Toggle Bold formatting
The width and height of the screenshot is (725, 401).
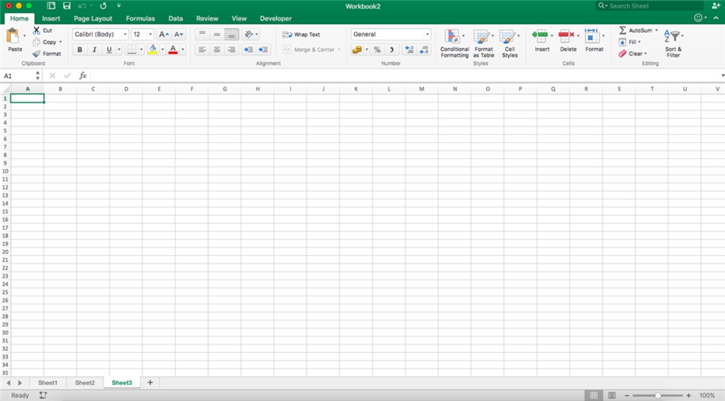pyautogui.click(x=80, y=49)
